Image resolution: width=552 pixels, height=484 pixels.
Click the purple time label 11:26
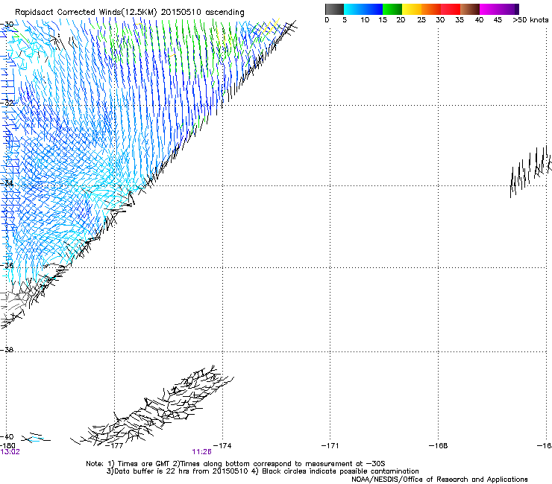tap(201, 452)
